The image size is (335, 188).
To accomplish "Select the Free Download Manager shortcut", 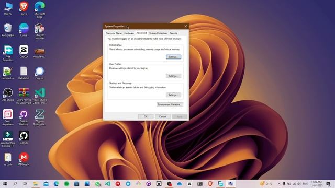I will click(x=8, y=53).
